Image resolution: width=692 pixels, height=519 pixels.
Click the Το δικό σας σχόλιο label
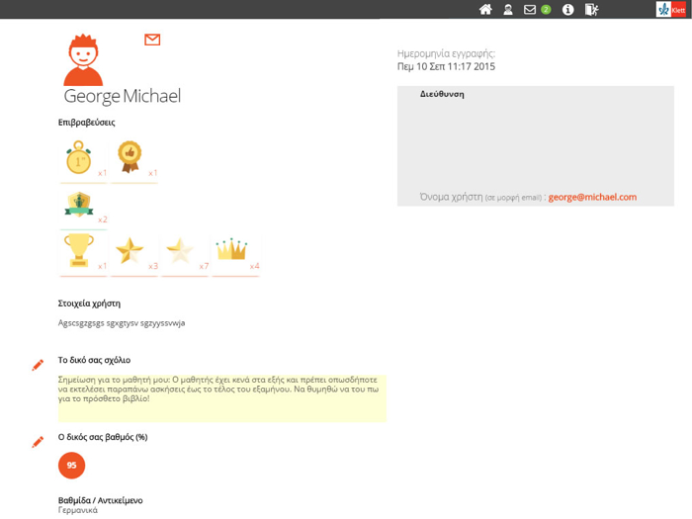point(94,360)
